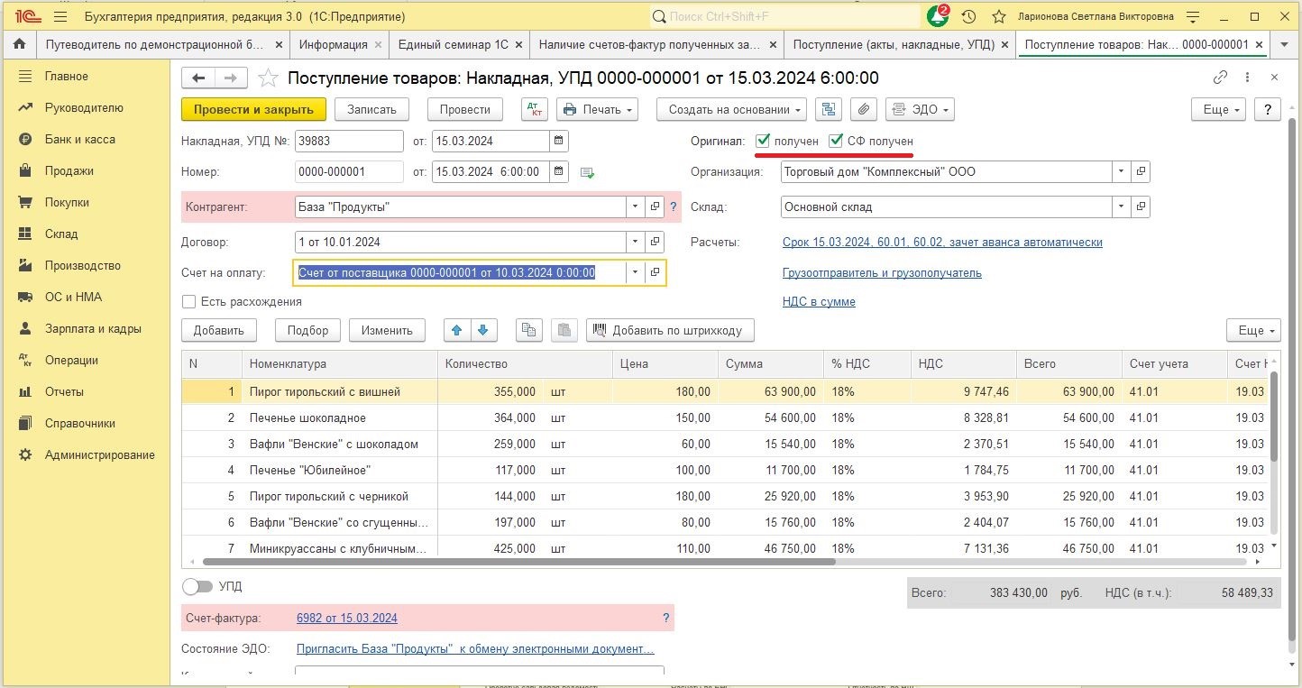Click the document status icon next to date
The height and width of the screenshot is (688, 1302).
click(588, 172)
